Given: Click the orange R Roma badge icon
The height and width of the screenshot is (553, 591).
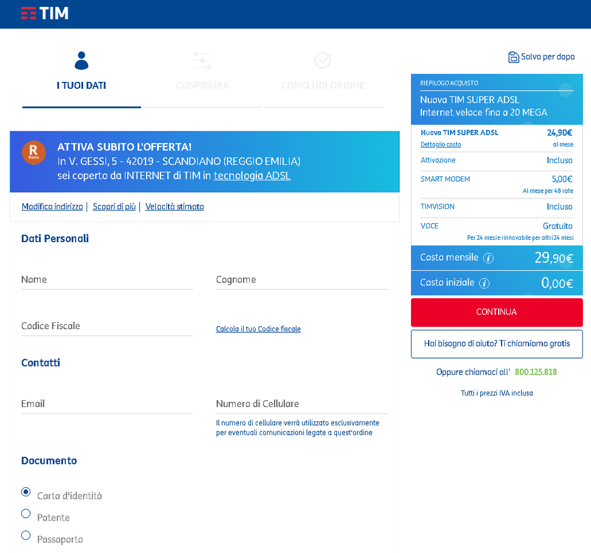Looking at the screenshot, I should (34, 153).
